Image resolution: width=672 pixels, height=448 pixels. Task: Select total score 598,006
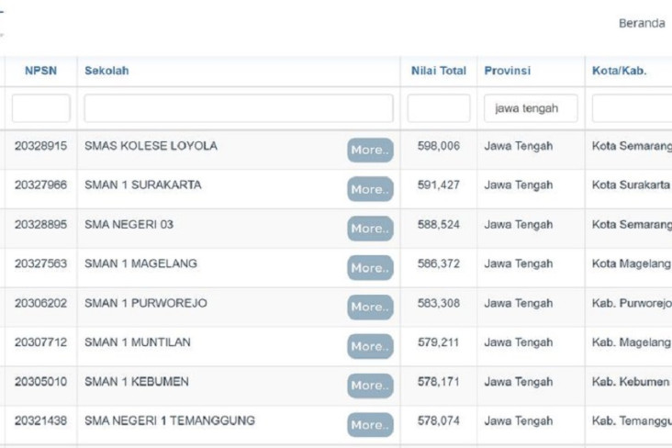(x=439, y=146)
